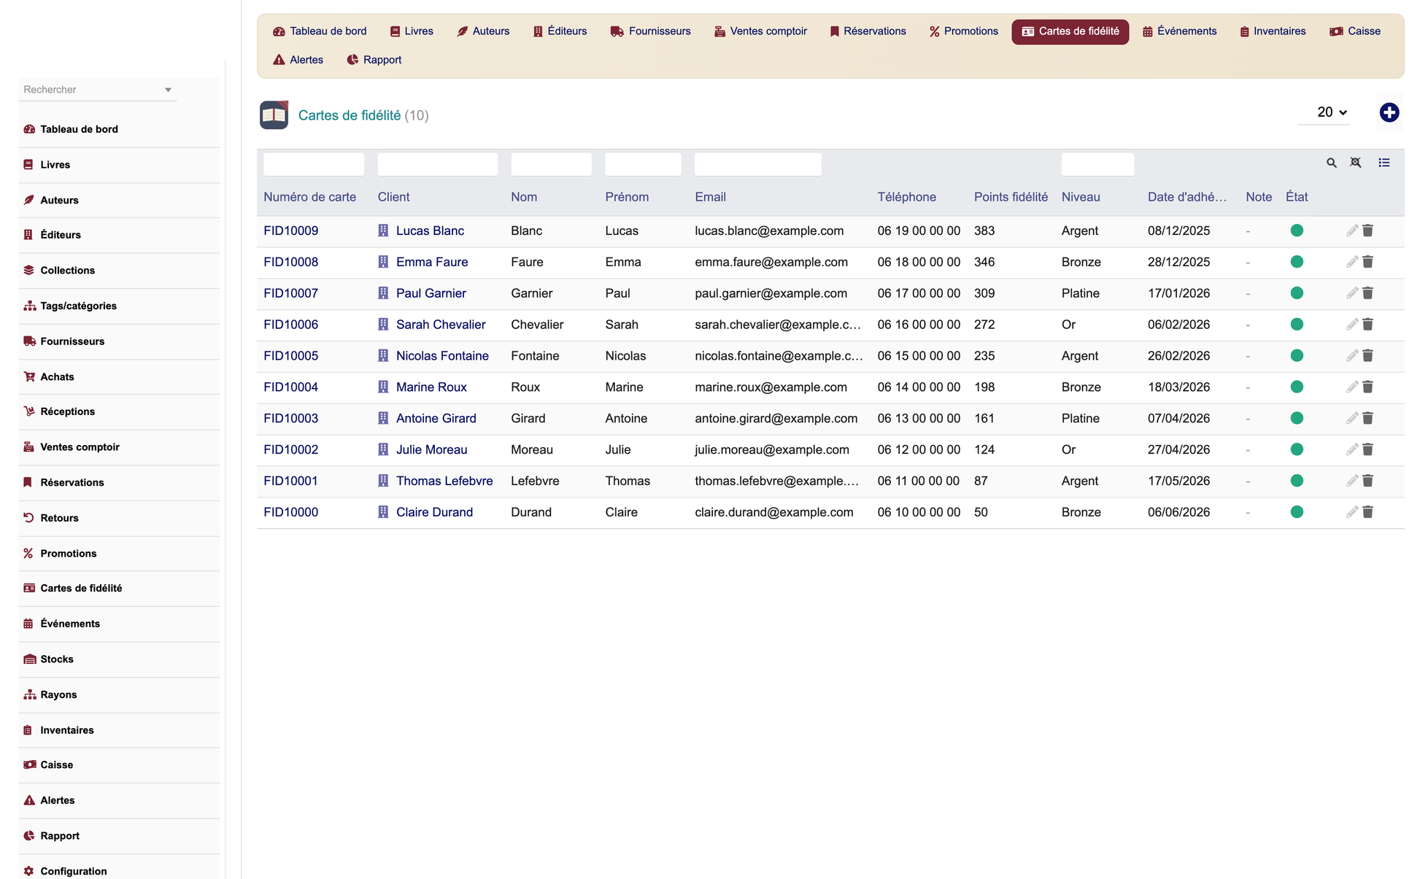This screenshot has width=1420, height=879.
Task: Switch to the Auteurs top tab
Action: coord(483,31)
